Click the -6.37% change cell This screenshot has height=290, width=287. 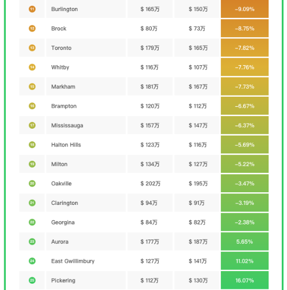pyautogui.click(x=244, y=126)
